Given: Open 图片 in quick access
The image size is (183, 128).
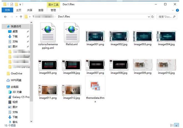Looking at the screenshot, I should (15, 47).
